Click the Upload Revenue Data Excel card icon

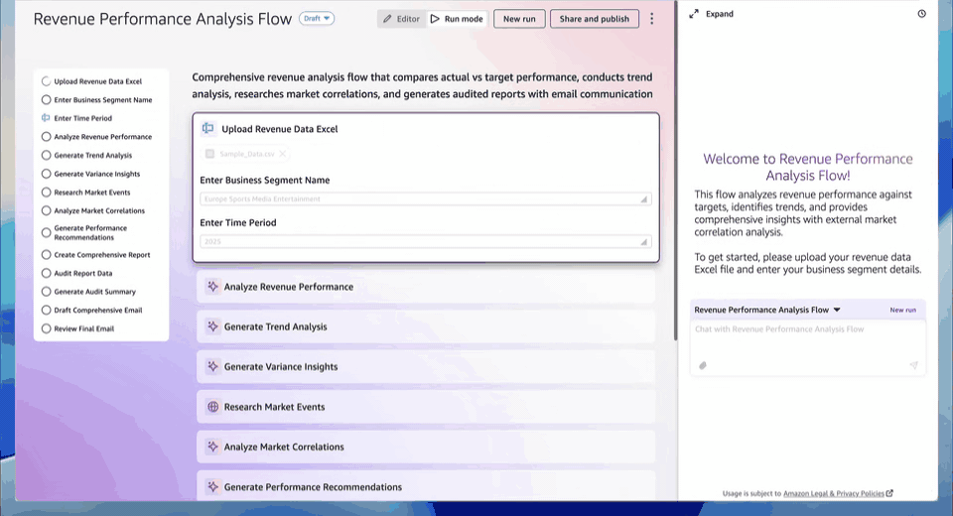[207, 128]
